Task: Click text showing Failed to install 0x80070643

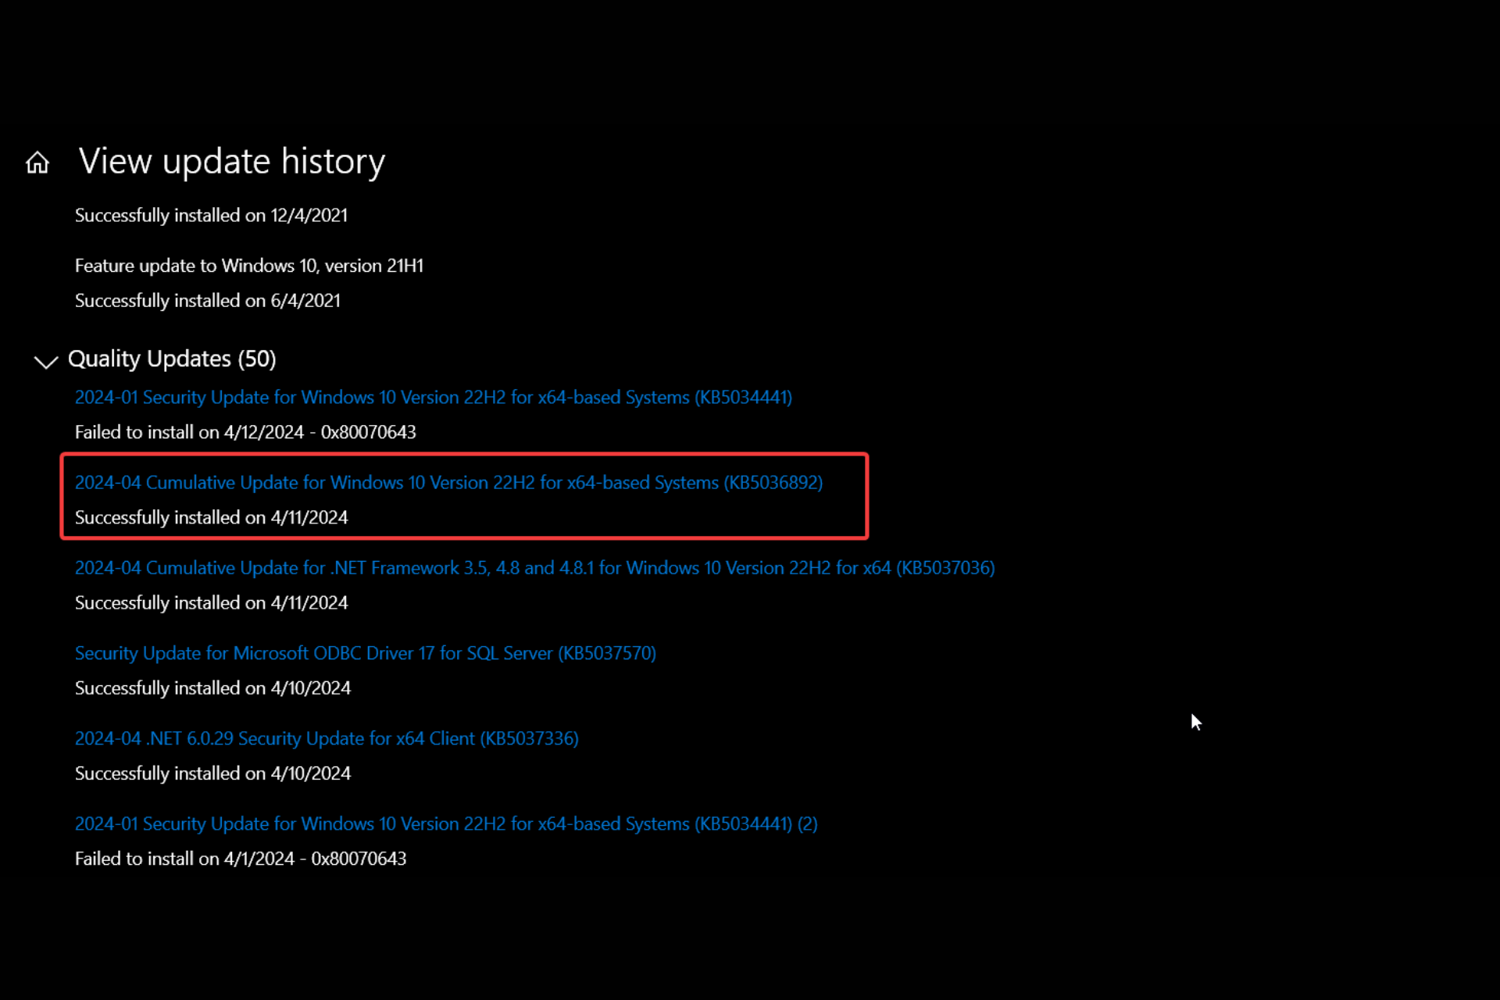Action: coord(245,431)
